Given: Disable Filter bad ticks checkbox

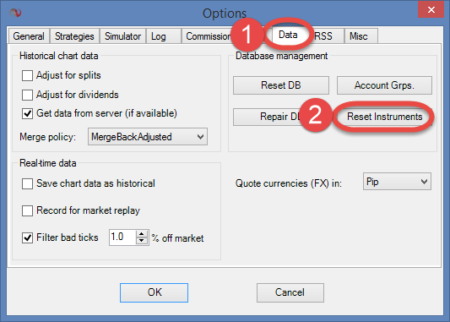Looking at the screenshot, I should [27, 237].
